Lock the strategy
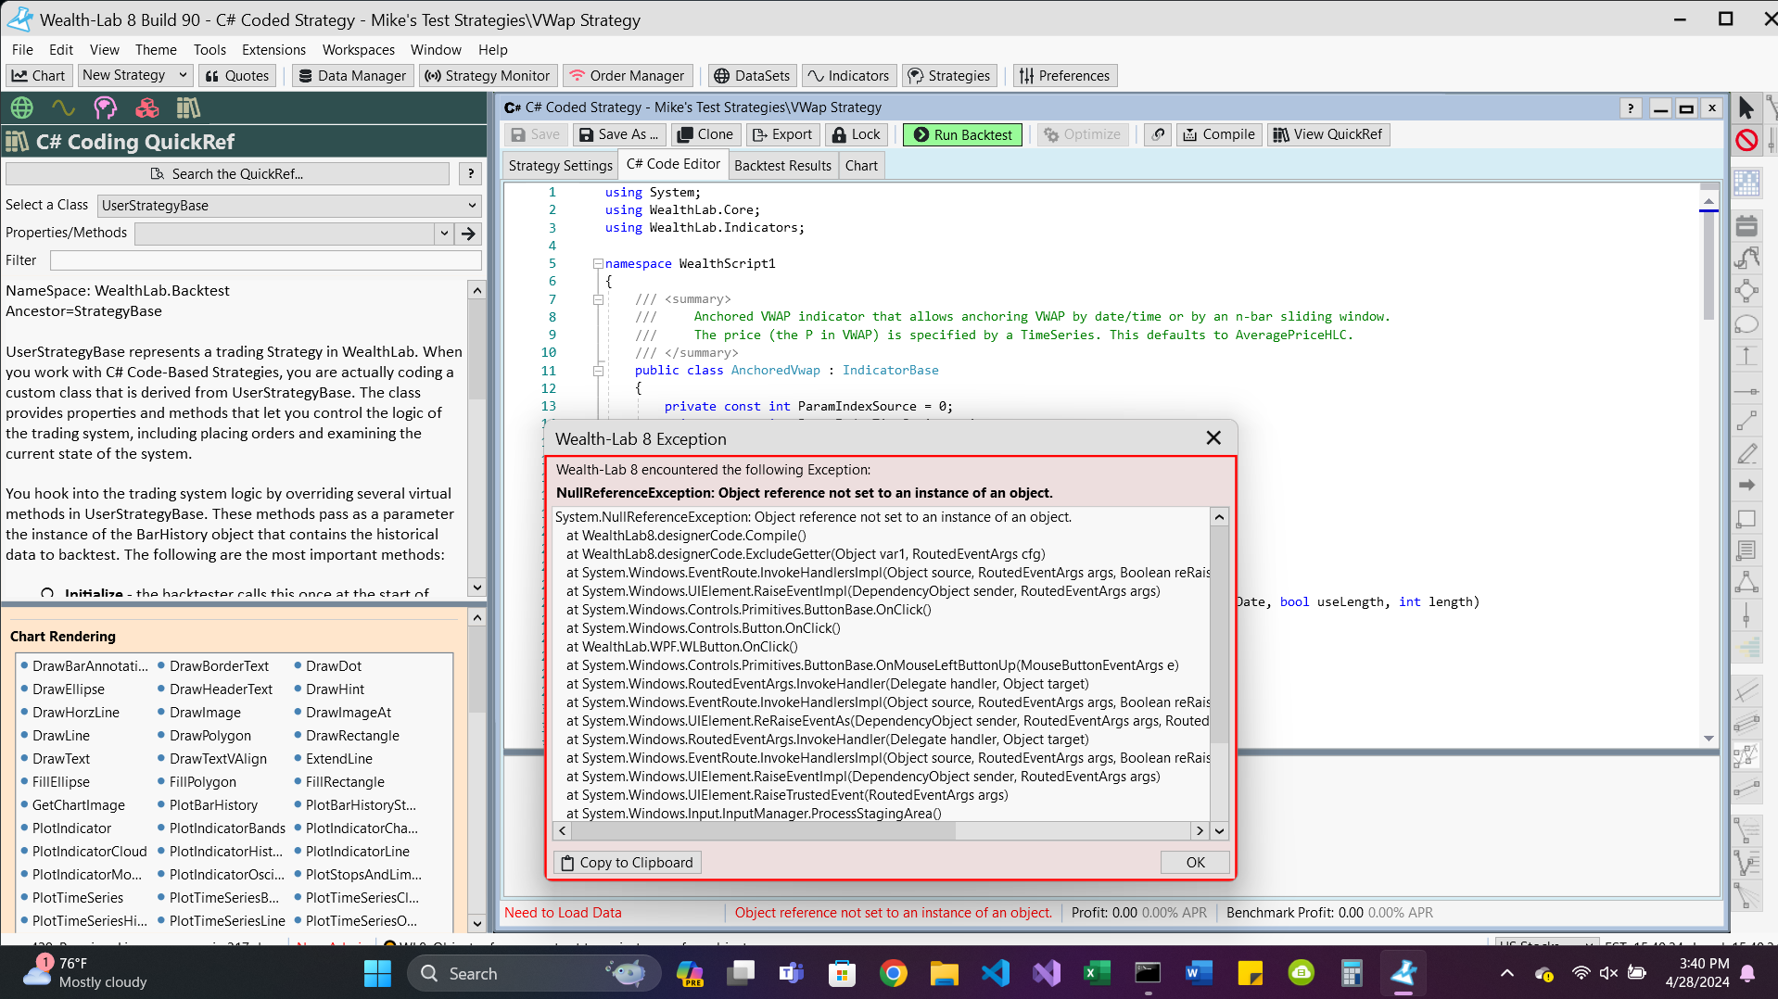This screenshot has width=1778, height=999. 857,134
